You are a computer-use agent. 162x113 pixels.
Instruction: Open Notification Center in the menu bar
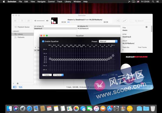pyautogui.click(x=158, y=2)
